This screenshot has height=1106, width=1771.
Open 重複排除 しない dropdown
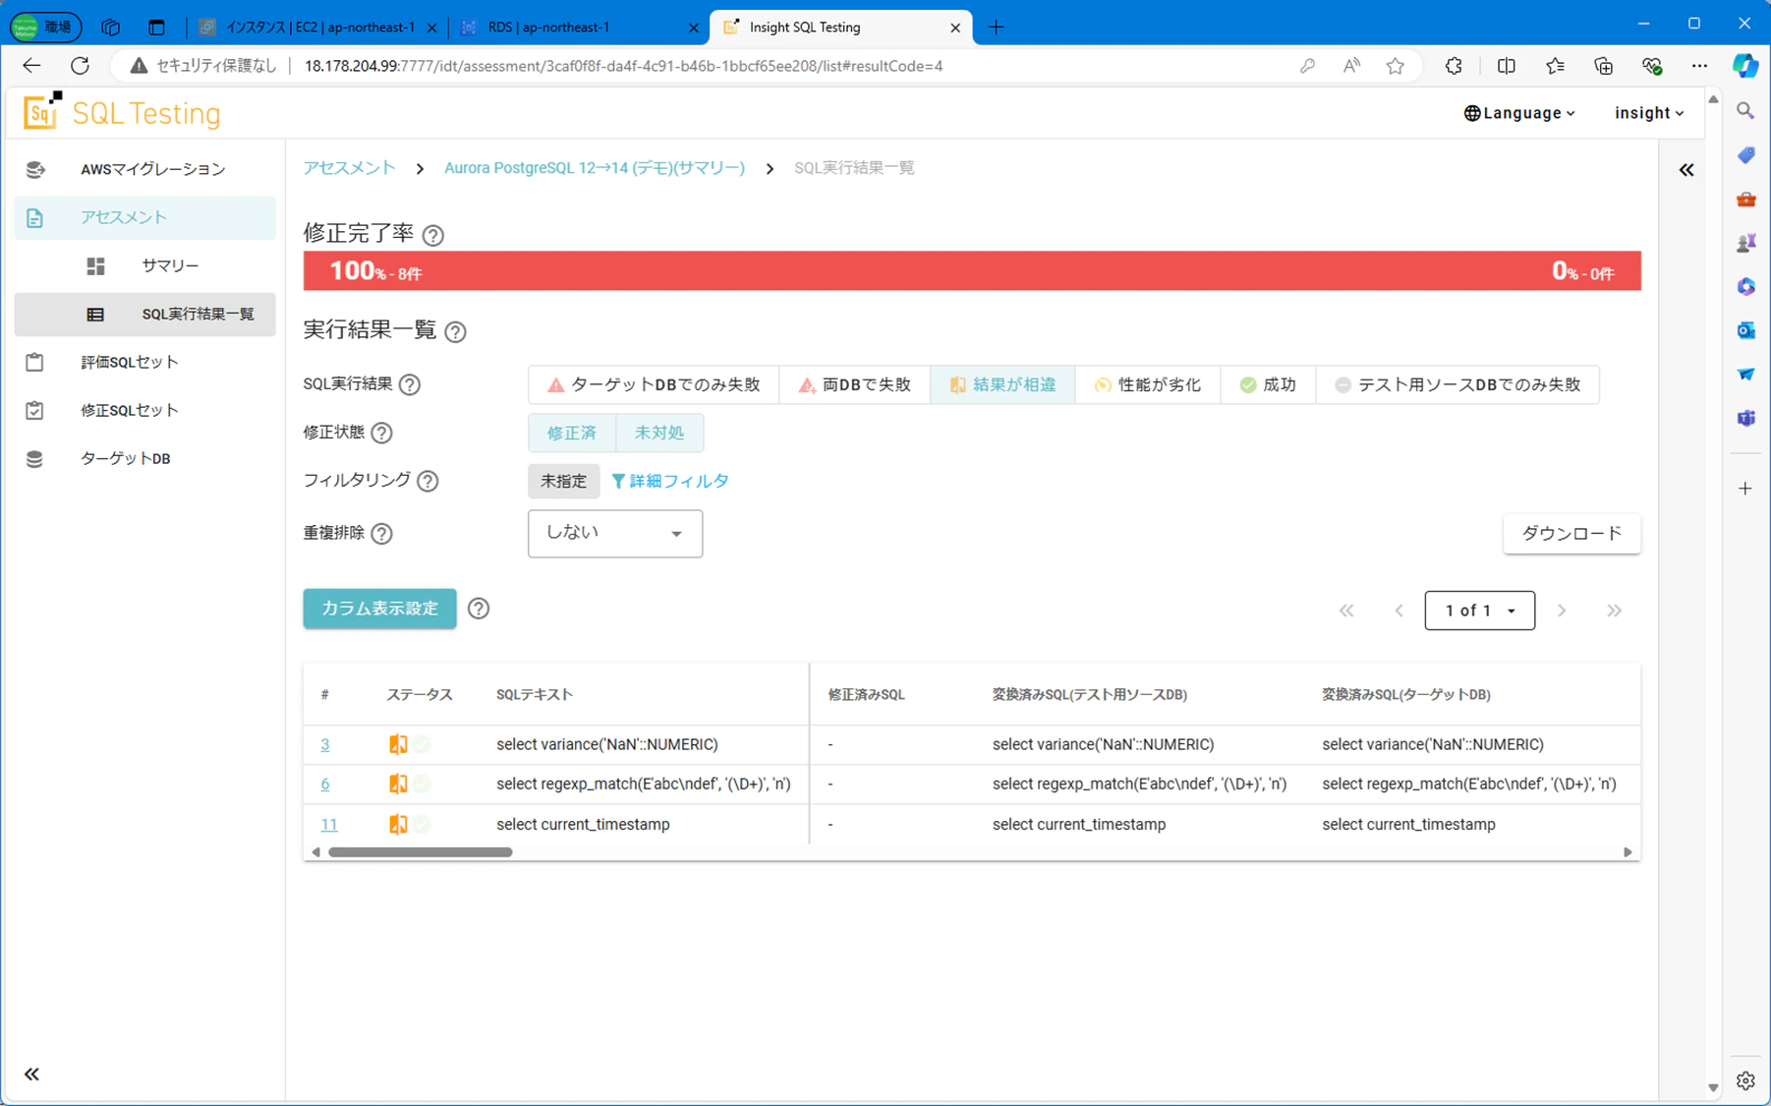(x=615, y=533)
